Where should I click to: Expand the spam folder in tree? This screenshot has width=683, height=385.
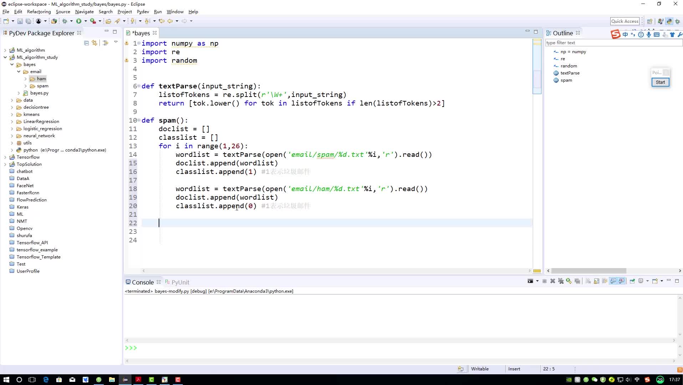coord(25,86)
